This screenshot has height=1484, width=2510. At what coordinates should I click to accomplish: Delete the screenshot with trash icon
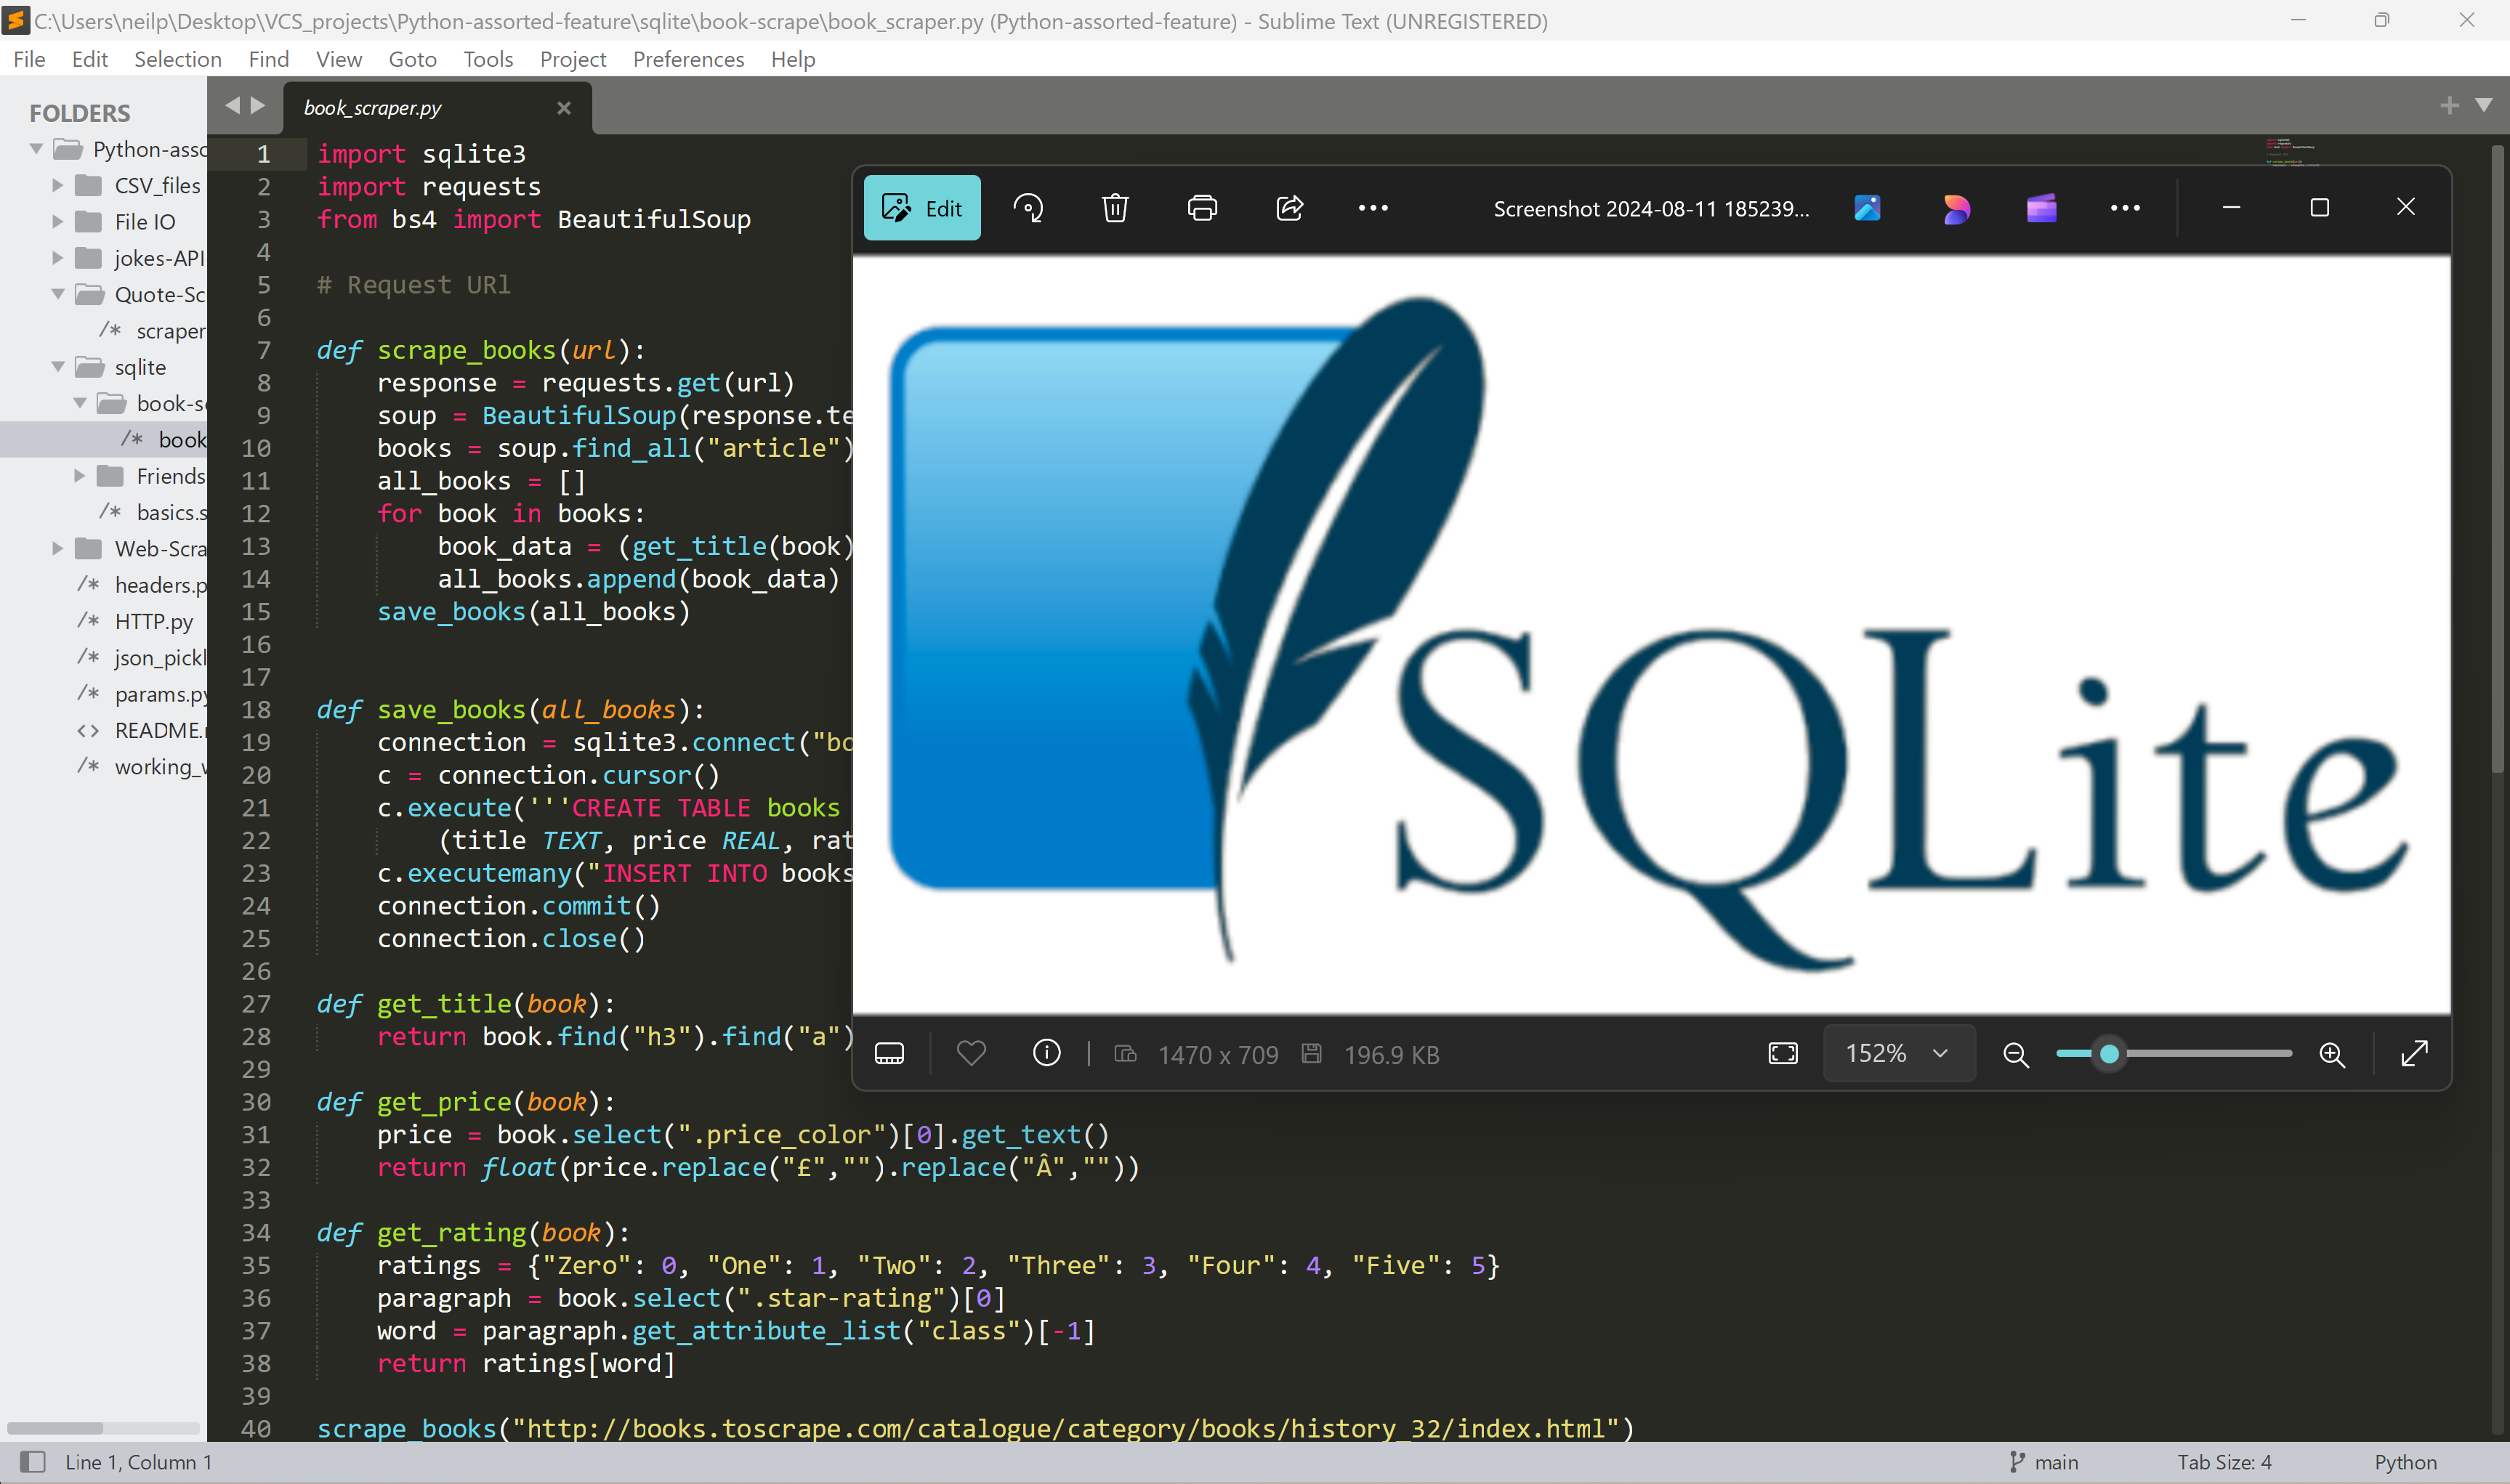[x=1115, y=208]
